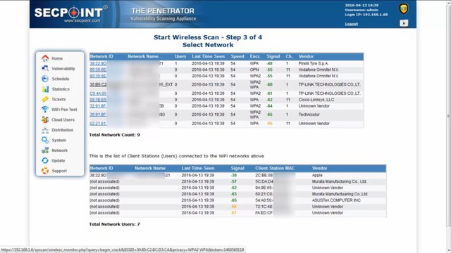The image size is (451, 253).
Task: Click the Total Network Count: 9 text
Action: pyautogui.click(x=114, y=135)
